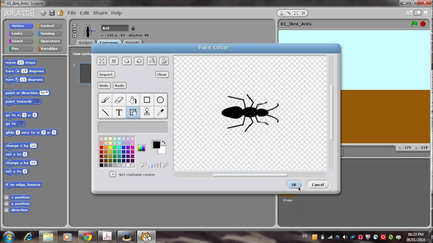Click the black foreground color square
433x243 pixels.
tap(156, 144)
